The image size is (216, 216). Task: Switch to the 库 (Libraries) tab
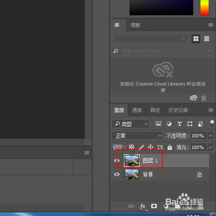coord(117,25)
